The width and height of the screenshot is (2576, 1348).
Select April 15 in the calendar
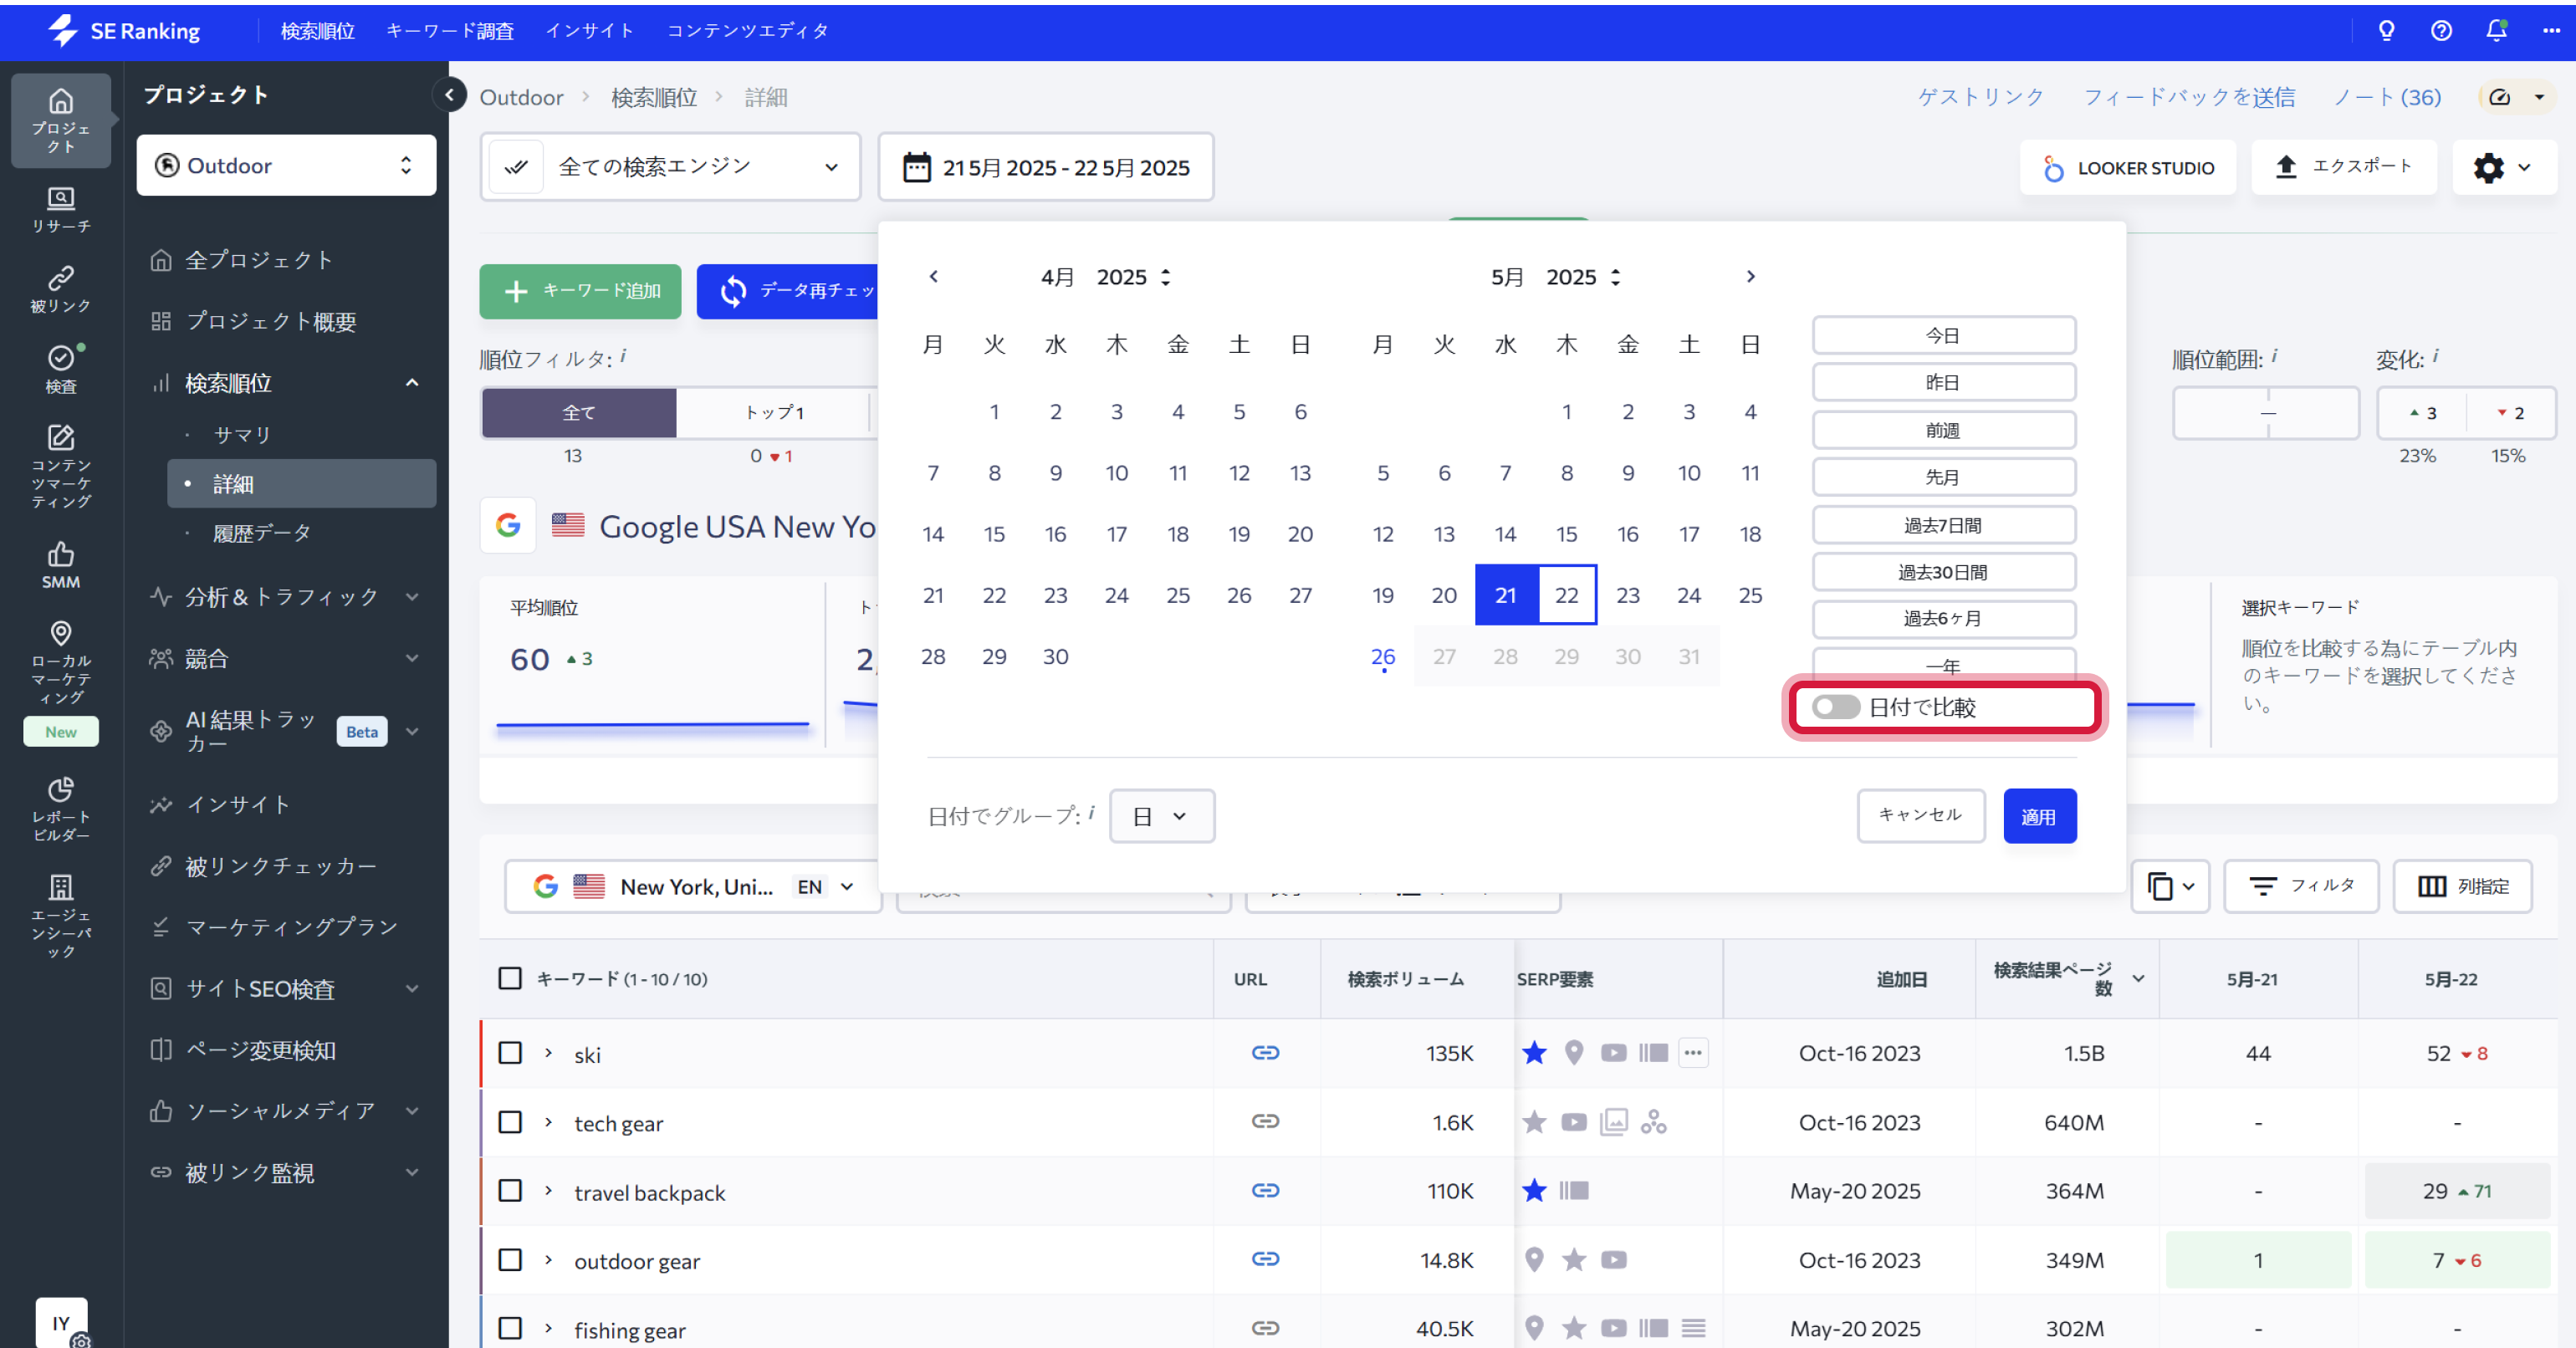click(x=994, y=534)
